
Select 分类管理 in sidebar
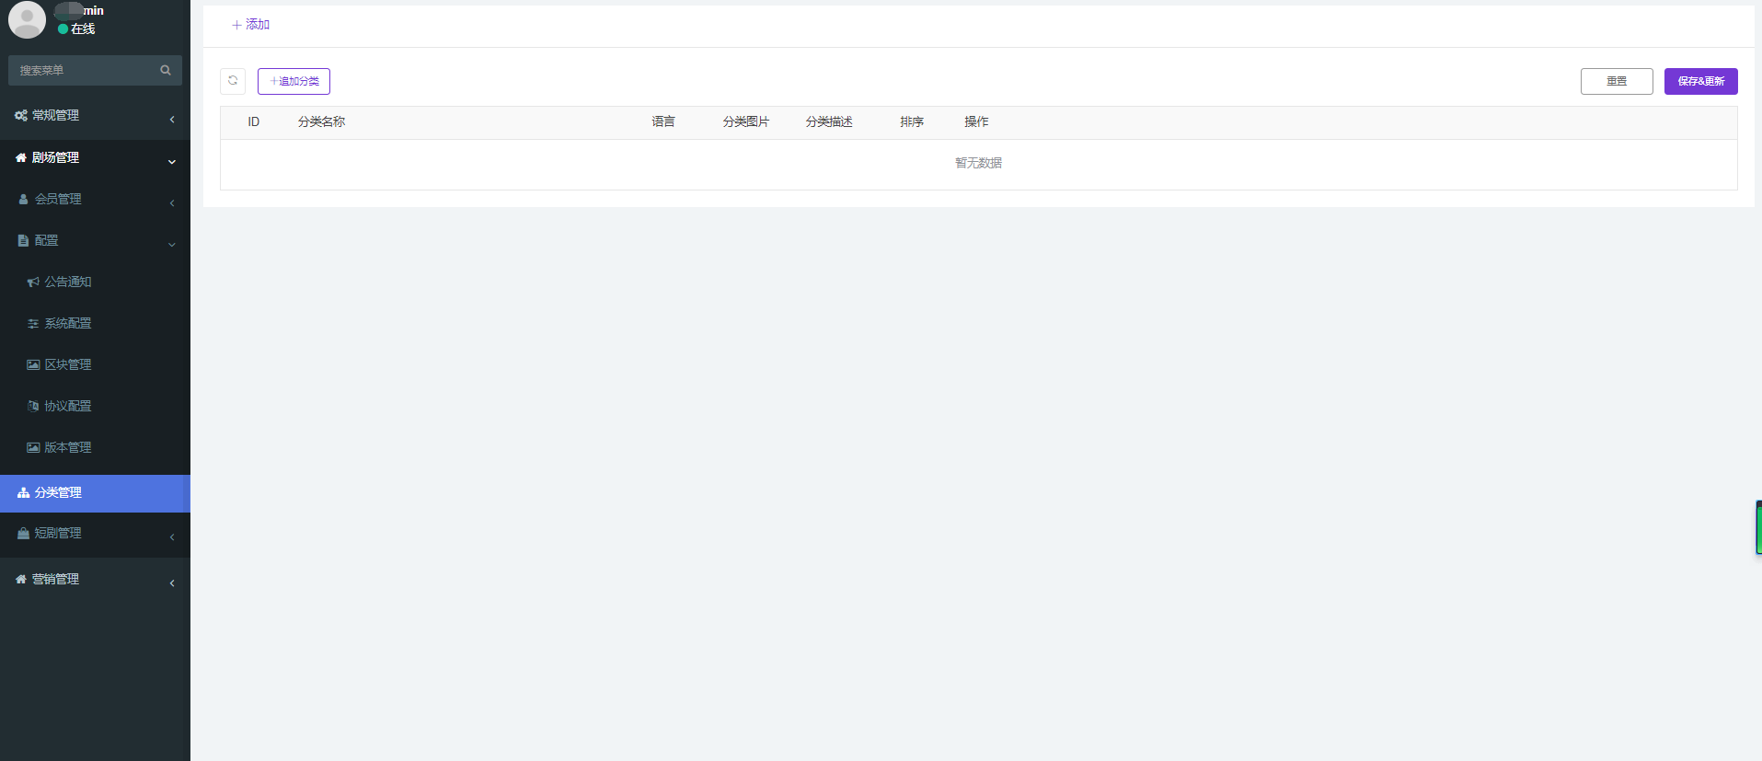[x=58, y=493]
